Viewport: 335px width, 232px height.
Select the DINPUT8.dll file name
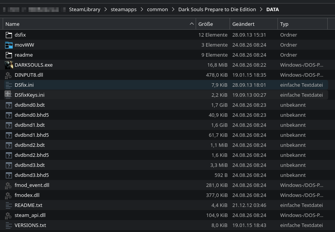click(29, 75)
